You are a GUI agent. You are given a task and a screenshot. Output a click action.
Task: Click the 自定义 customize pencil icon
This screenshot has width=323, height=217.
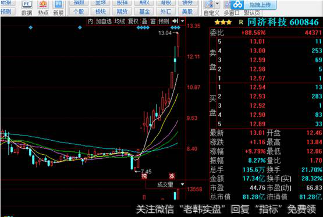point(209,4)
